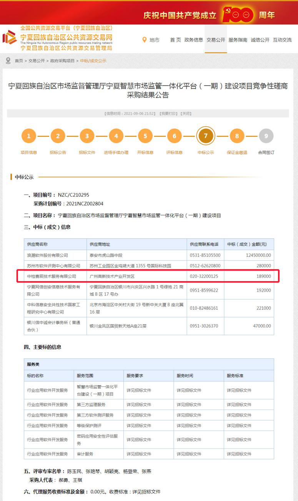298x501 pixels.
Task: Click supplier 苏州市软件评测中心有限公司
Action: pos(54,266)
